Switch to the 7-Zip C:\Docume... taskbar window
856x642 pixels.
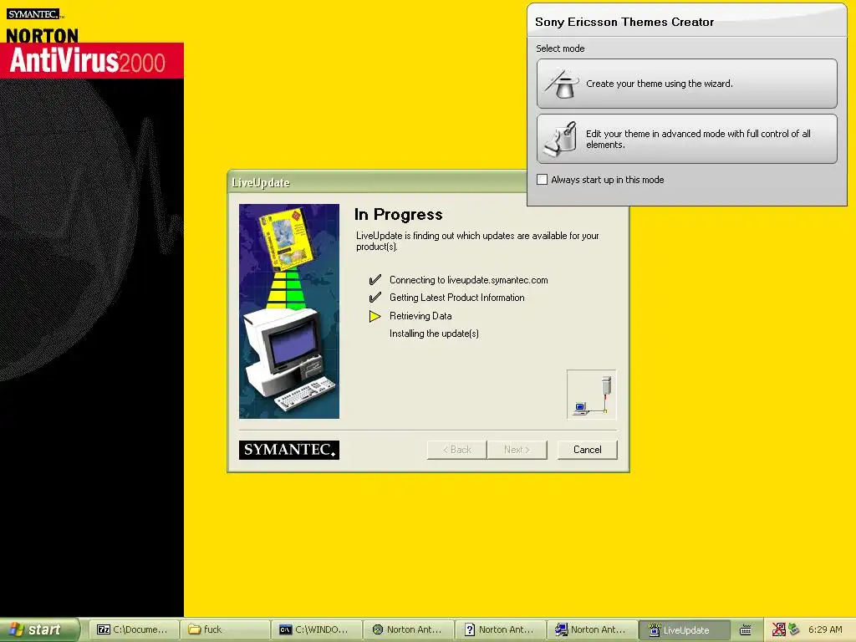click(134, 630)
